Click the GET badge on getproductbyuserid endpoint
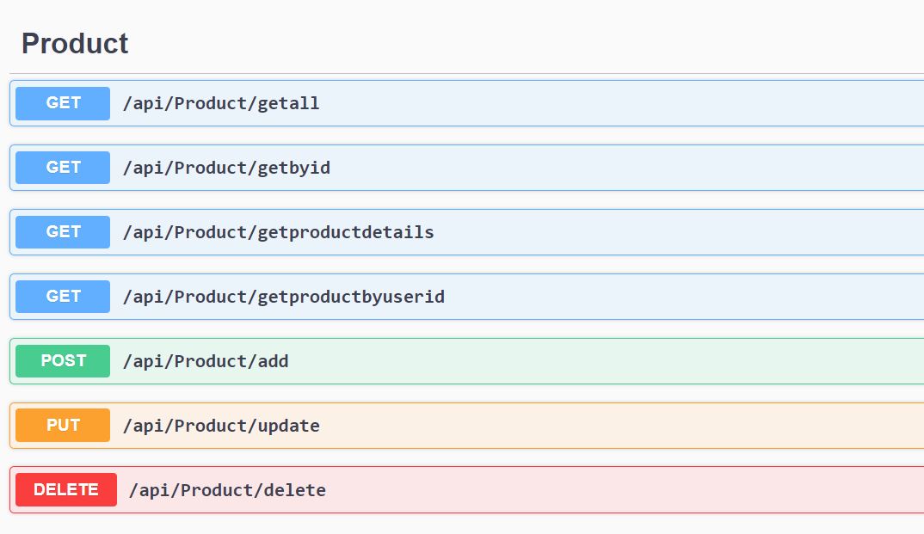Image resolution: width=924 pixels, height=534 pixels. [x=61, y=296]
